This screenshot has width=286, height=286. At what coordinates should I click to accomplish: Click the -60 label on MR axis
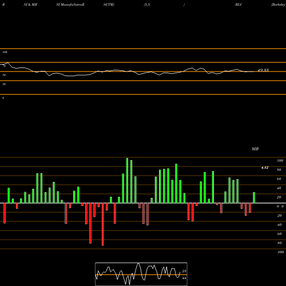point(279,234)
